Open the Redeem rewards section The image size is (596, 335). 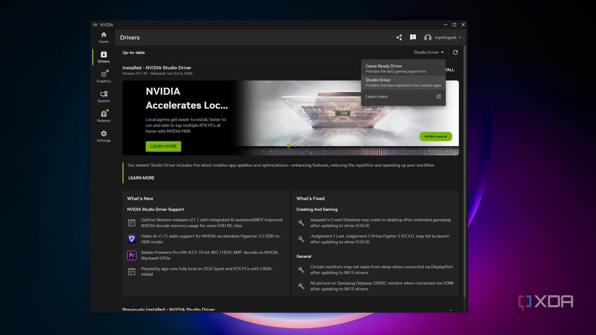pos(104,117)
